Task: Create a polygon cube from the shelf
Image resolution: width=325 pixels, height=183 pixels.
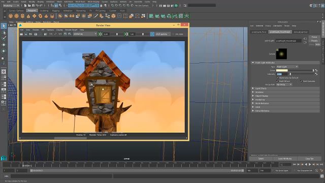Action: [17, 16]
